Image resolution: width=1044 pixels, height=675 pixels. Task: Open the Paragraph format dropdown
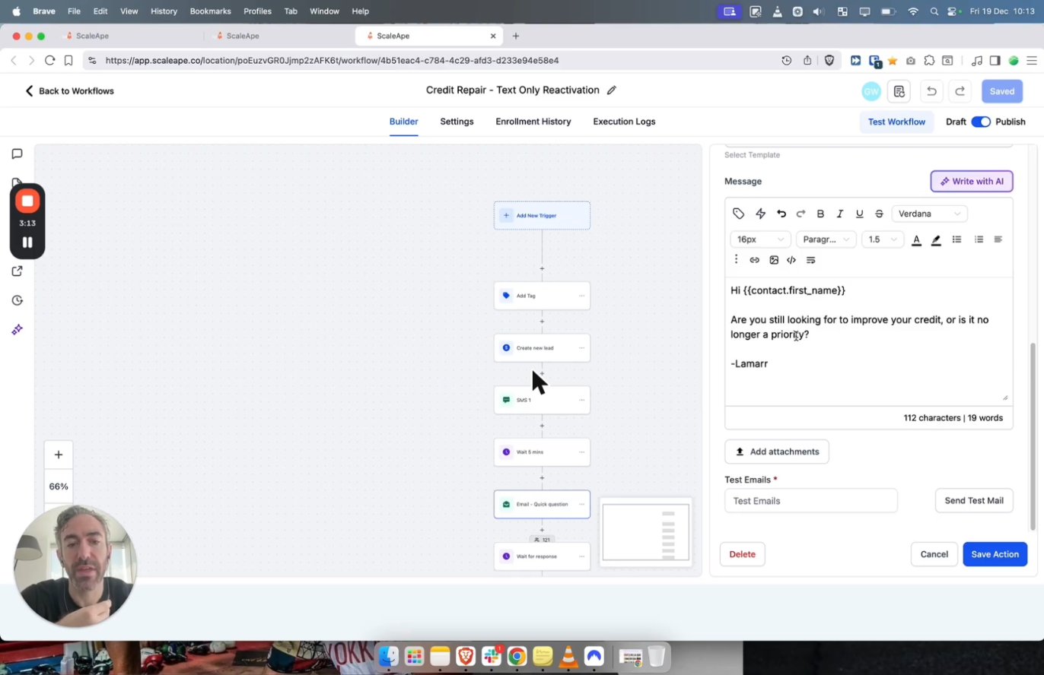(x=826, y=239)
